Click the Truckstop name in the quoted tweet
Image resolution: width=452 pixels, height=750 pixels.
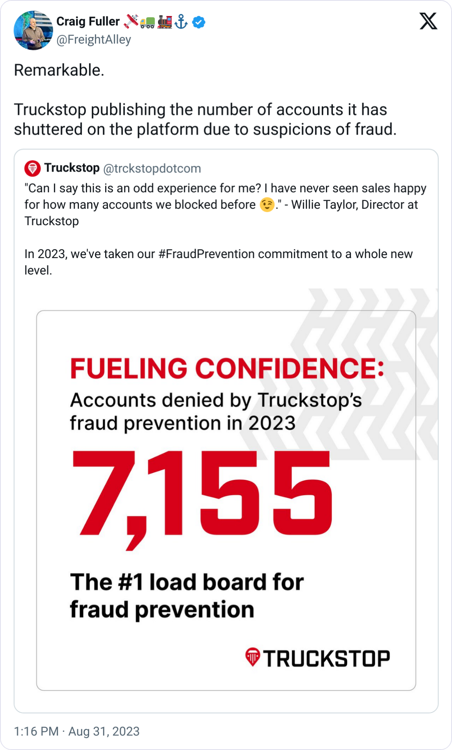pyautogui.click(x=72, y=168)
